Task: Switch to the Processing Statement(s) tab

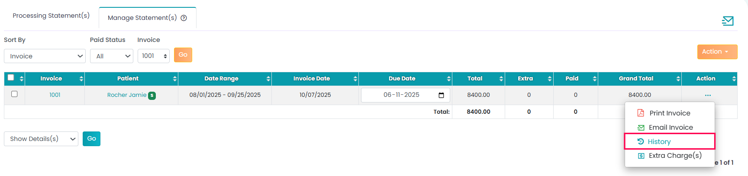Action: point(51,16)
